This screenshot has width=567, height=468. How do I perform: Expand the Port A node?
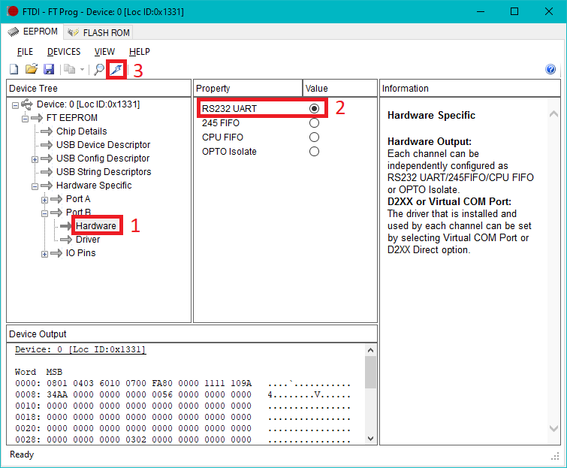(x=44, y=200)
